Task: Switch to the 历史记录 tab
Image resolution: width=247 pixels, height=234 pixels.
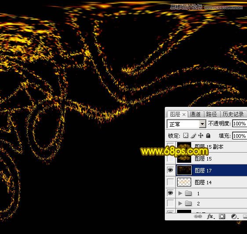Action: point(233,114)
